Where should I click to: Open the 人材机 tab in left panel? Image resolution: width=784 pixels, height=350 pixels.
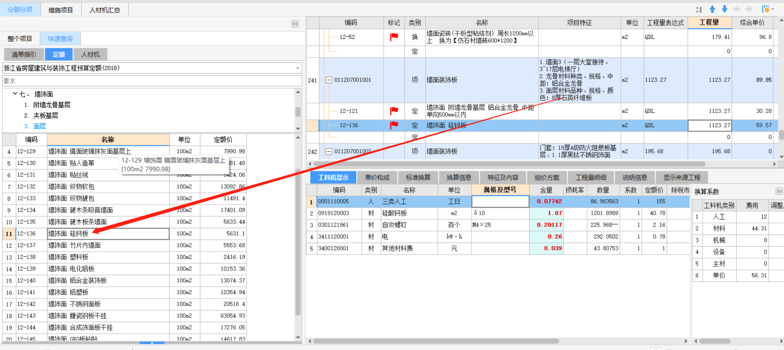(90, 54)
